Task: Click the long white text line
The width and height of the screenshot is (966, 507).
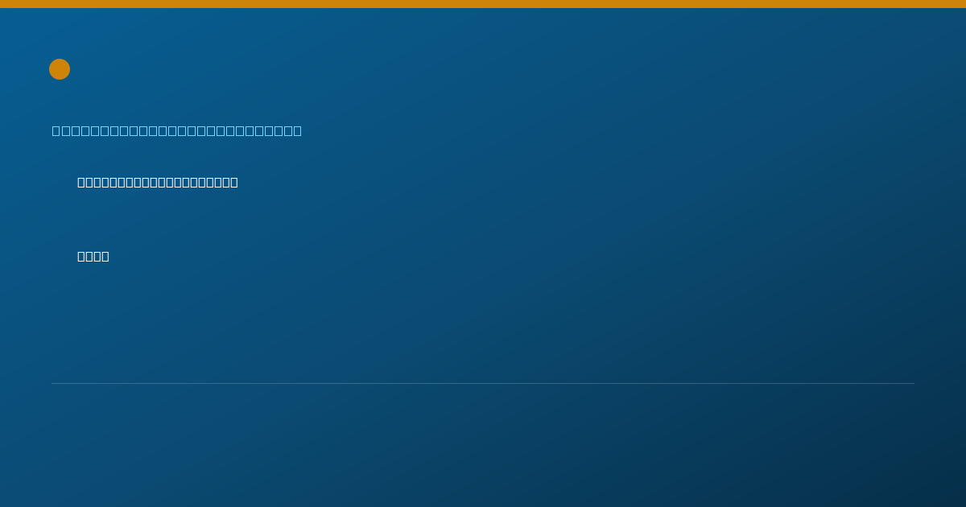Action: (158, 182)
